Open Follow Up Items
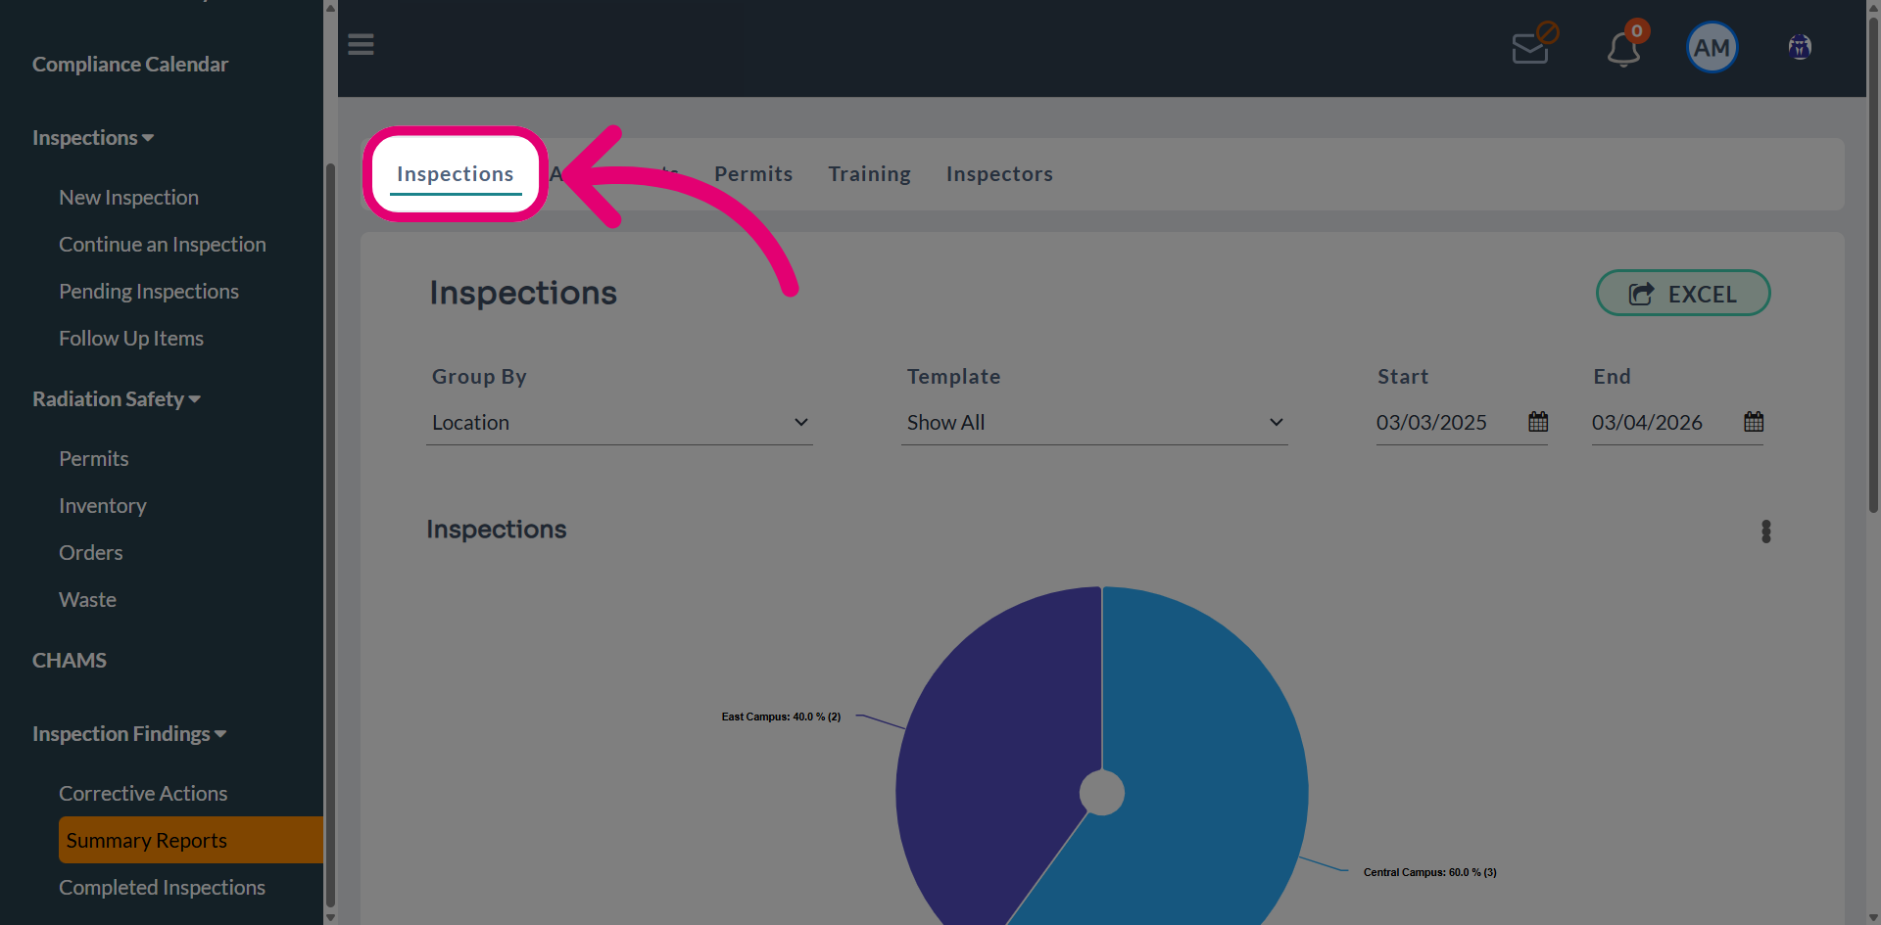1881x925 pixels. [131, 339]
